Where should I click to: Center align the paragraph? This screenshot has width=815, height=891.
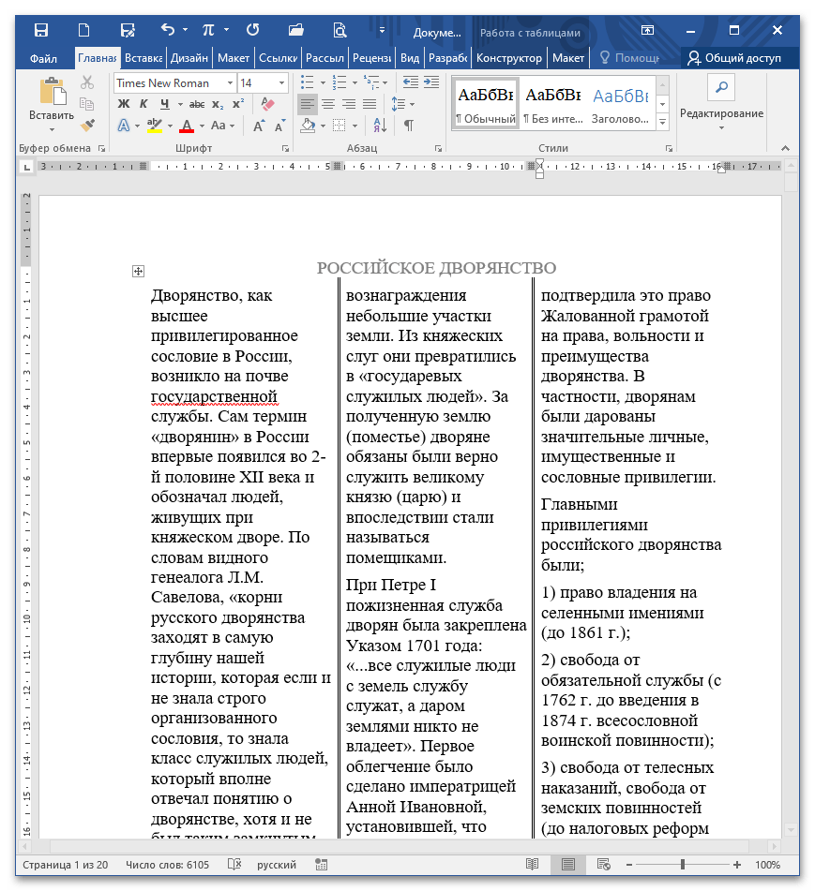point(328,104)
